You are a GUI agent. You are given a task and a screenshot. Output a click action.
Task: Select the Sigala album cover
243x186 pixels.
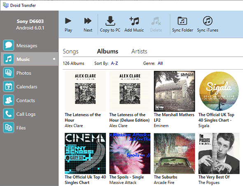(x=219, y=91)
